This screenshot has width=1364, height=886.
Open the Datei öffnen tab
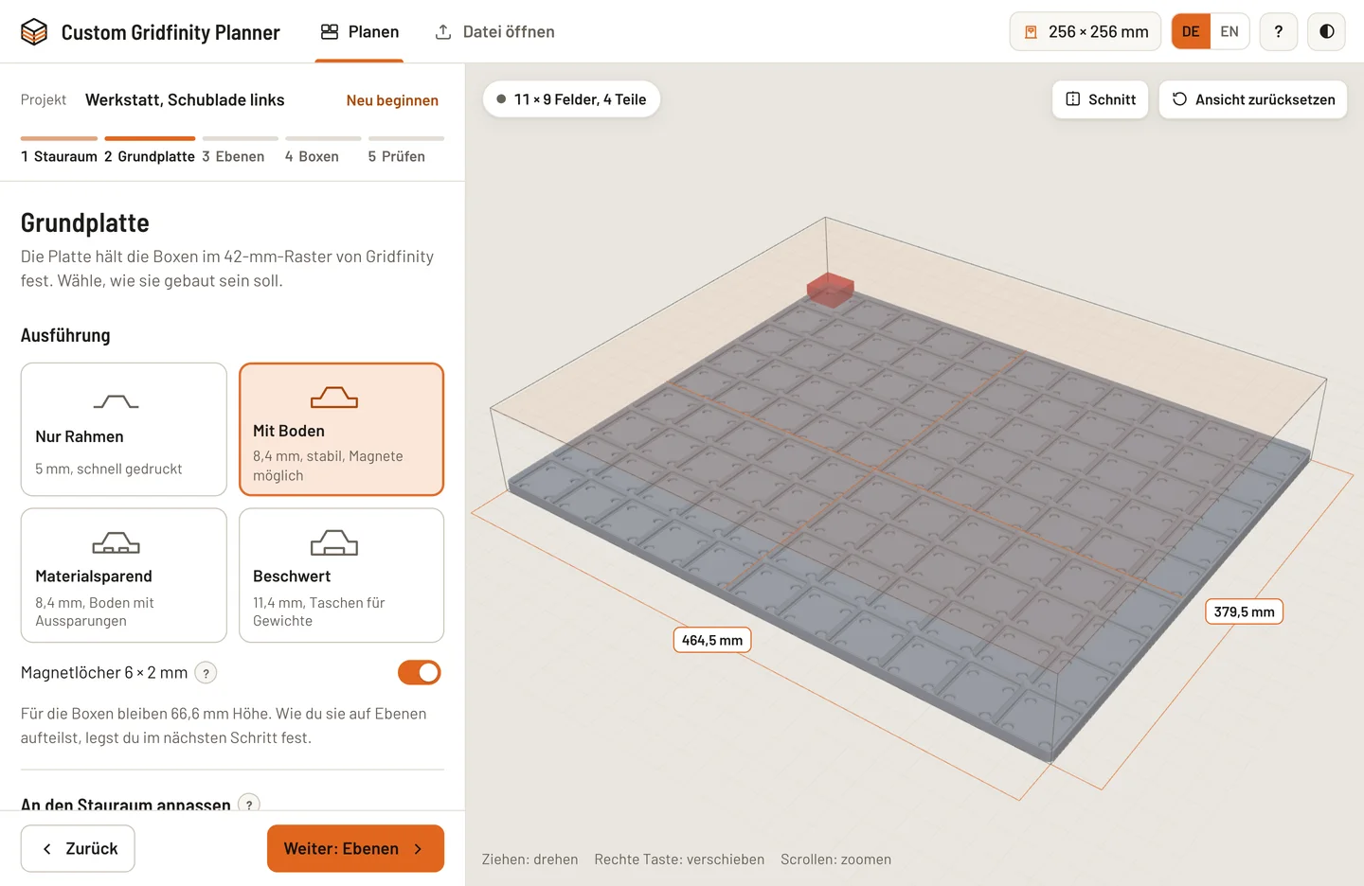[494, 32]
